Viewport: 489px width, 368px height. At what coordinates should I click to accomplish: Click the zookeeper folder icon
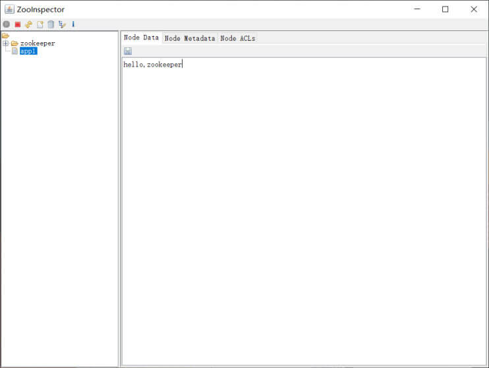pyautogui.click(x=14, y=43)
